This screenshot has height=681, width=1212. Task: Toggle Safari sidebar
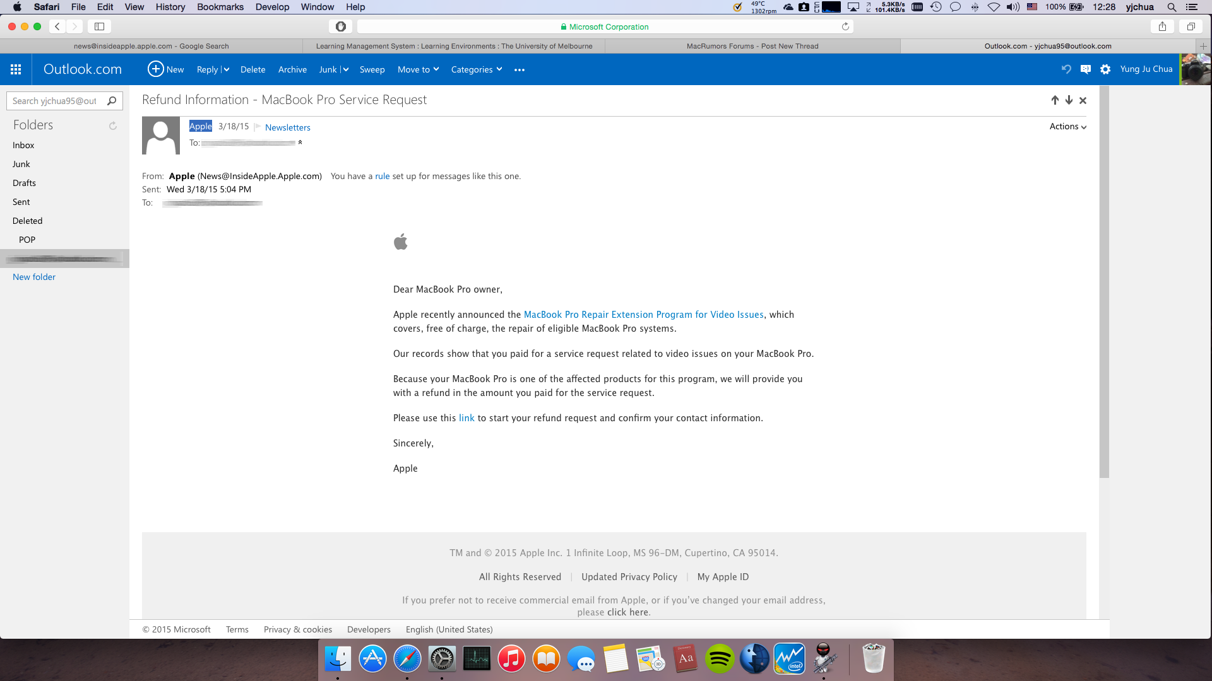pyautogui.click(x=99, y=26)
